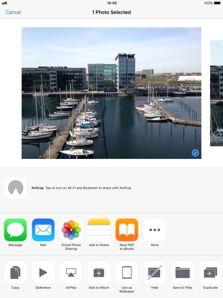Deselect the marina photo blue checkmark

pos(195,153)
